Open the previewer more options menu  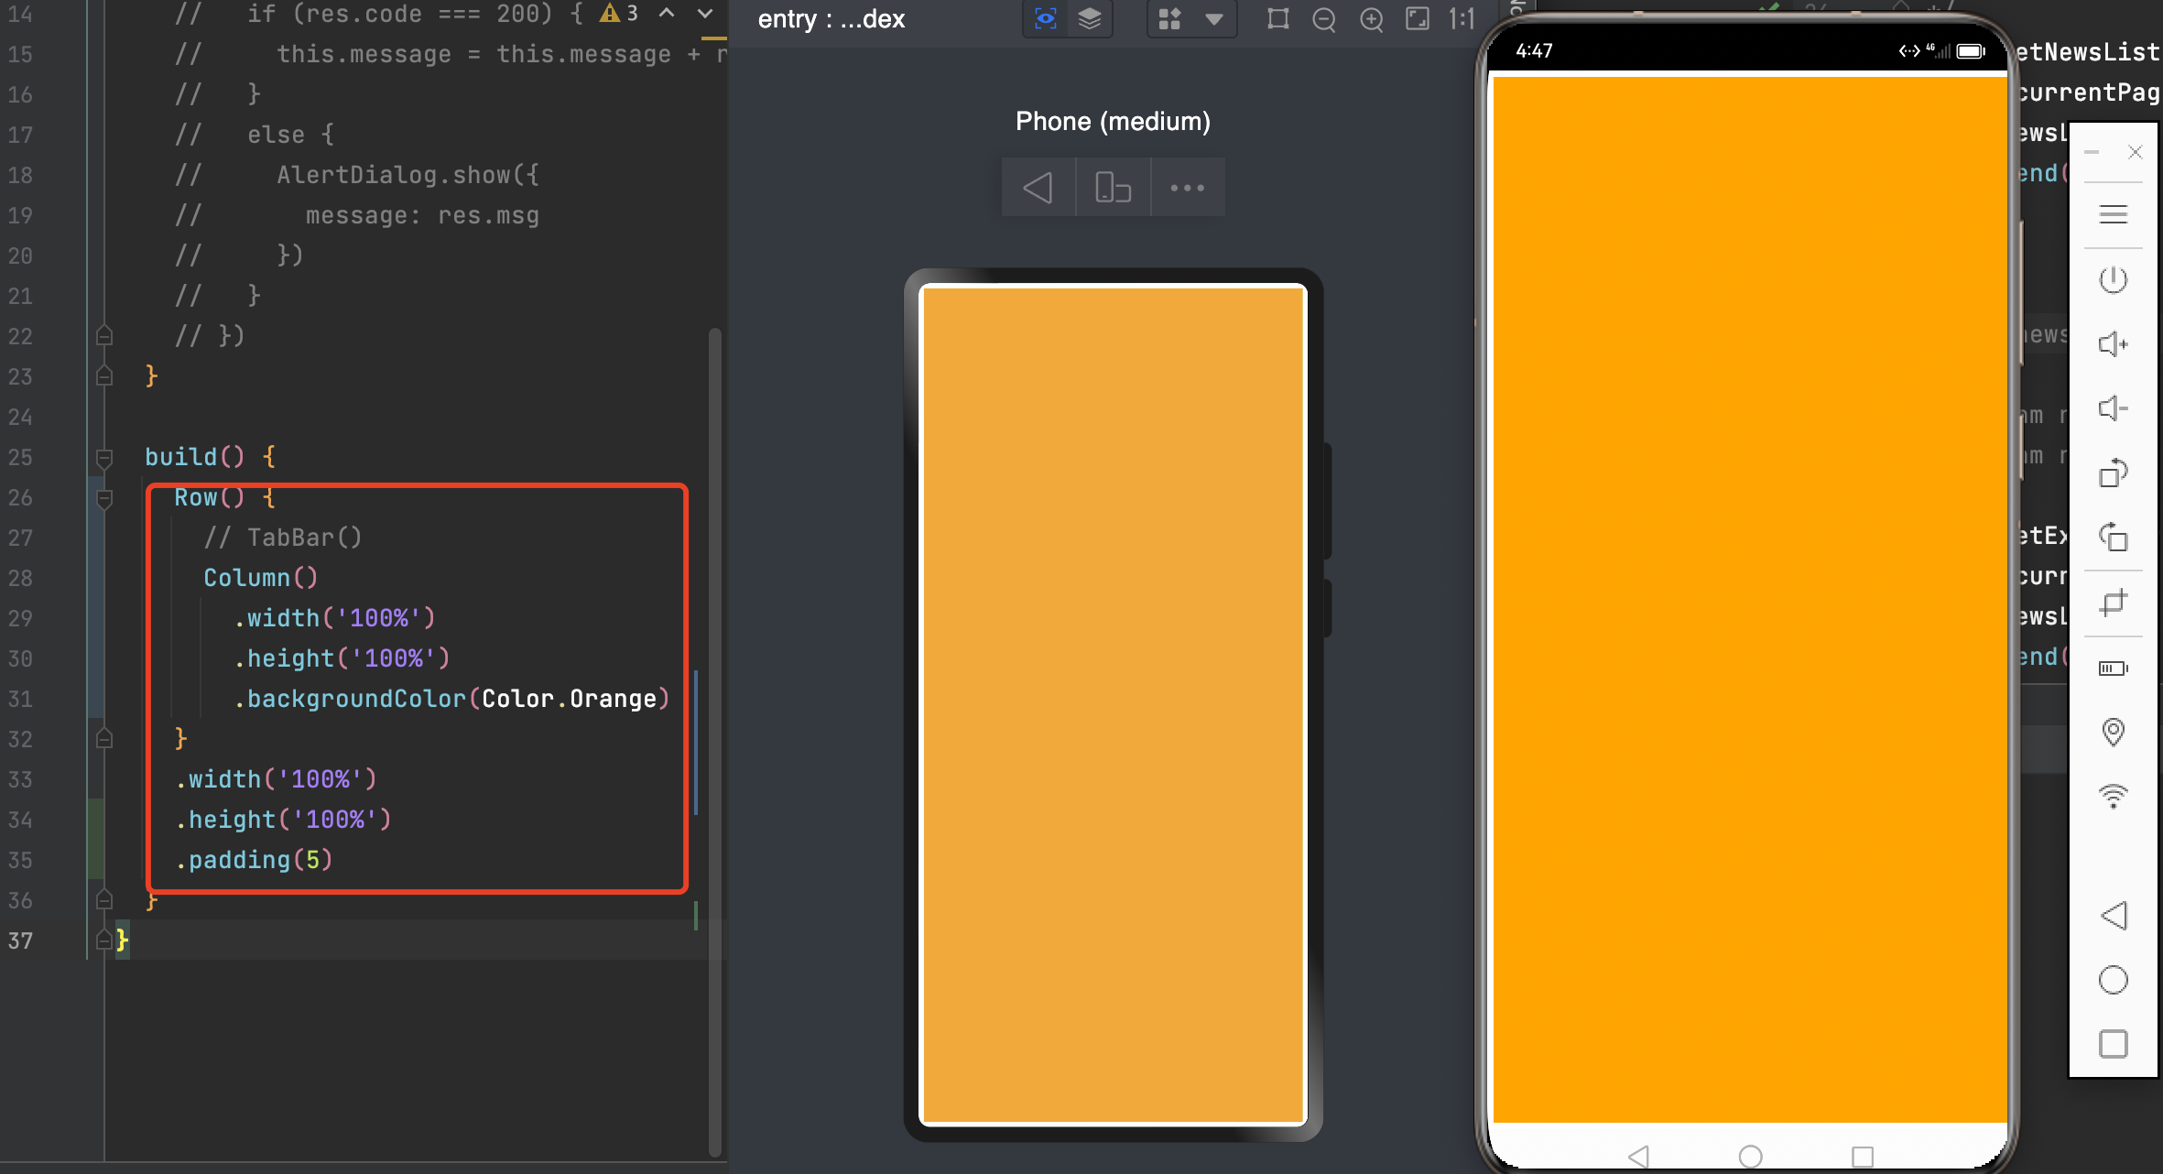click(x=1187, y=188)
